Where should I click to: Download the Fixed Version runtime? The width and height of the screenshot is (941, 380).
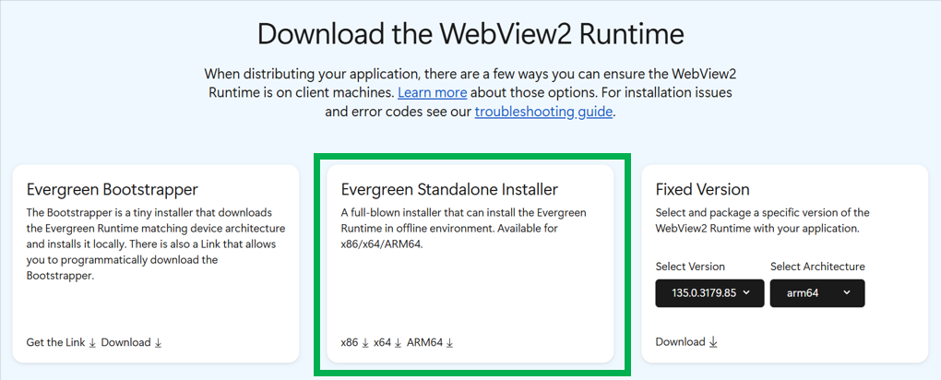point(686,341)
